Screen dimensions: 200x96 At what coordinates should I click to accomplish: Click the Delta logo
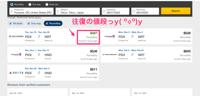pos(16,73)
